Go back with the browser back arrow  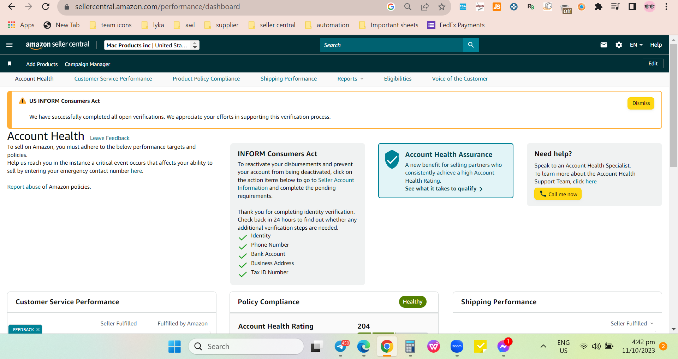point(12,7)
